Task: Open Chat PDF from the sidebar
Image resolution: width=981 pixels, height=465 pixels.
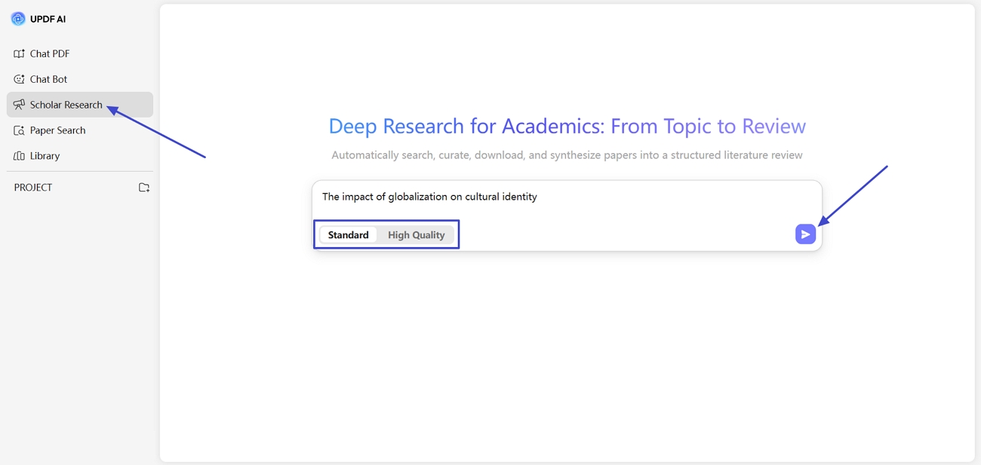Action: 49,54
